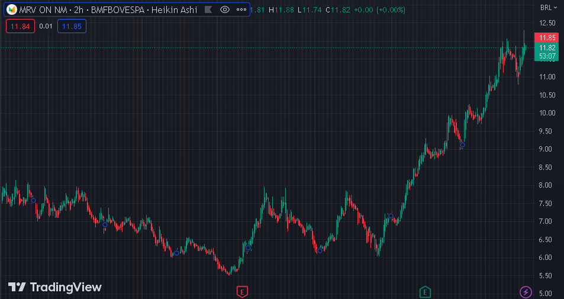Click the purple lightning bolt icon
This screenshot has width=564, height=299.
[x=526, y=292]
